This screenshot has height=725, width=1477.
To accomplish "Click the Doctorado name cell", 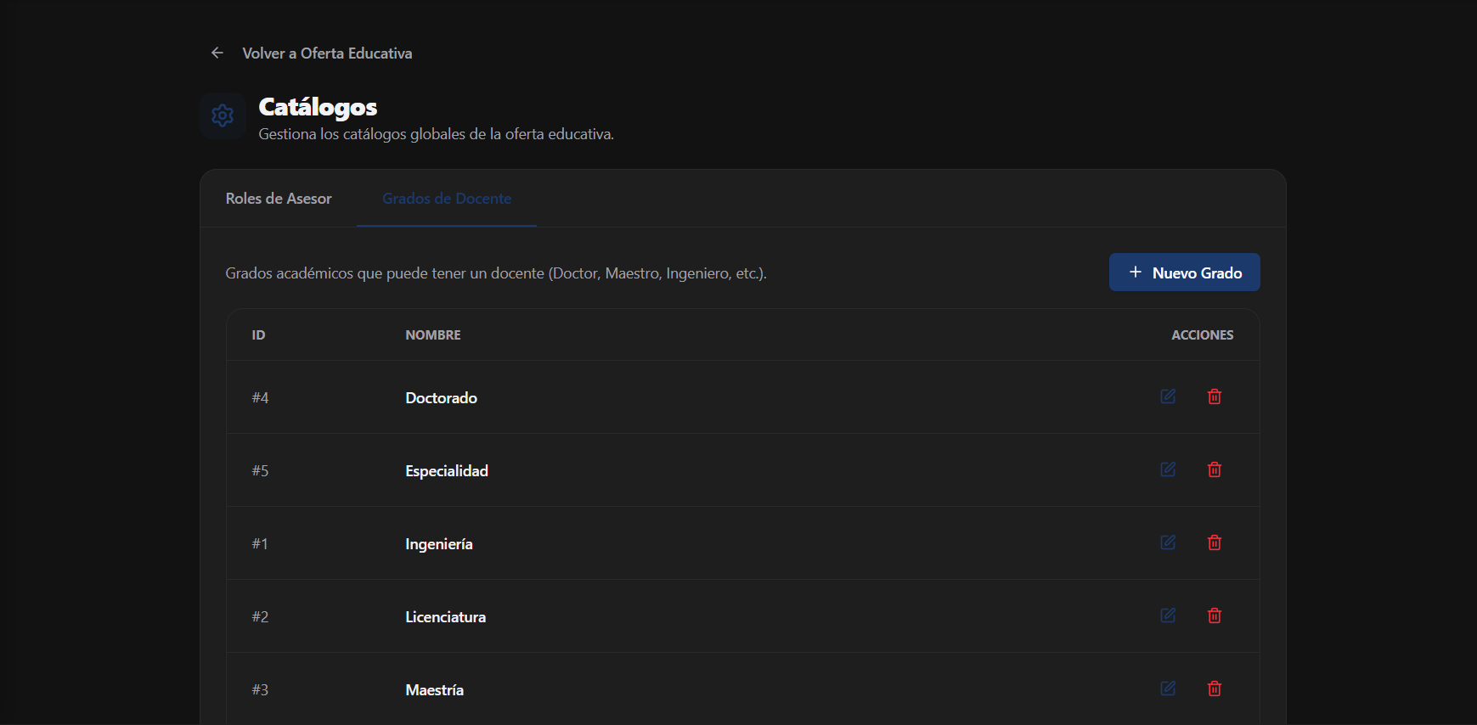I will click(x=441, y=398).
